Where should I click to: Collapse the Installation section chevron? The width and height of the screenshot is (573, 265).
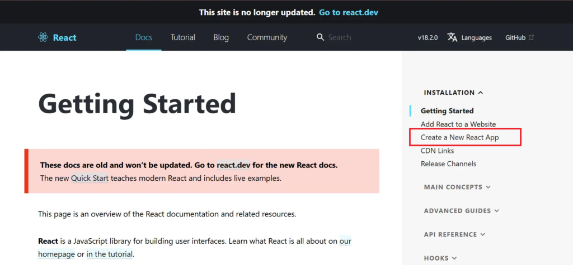481,93
